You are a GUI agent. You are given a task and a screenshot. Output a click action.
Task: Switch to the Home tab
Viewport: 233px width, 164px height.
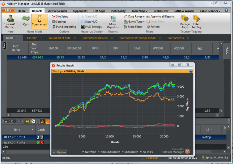point(22,11)
